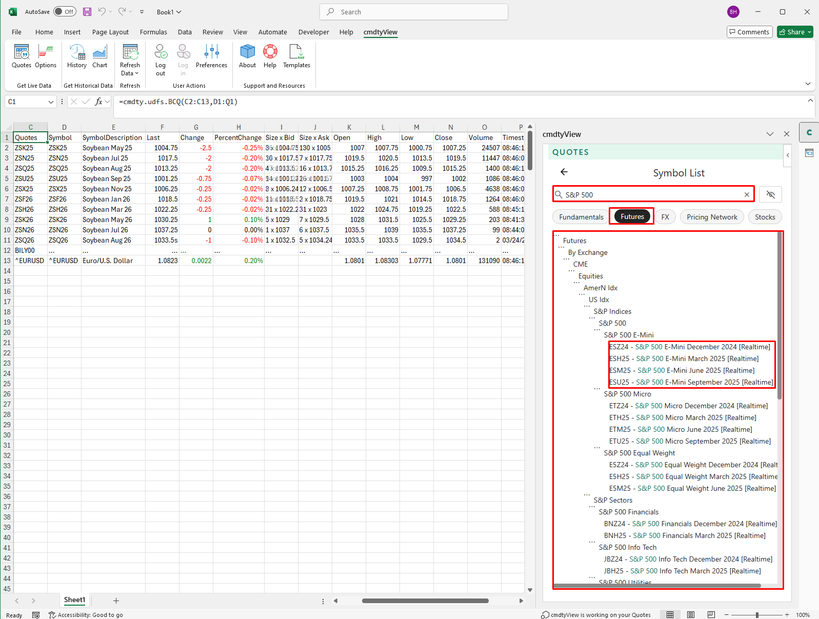Click the insert function fx icon
The height and width of the screenshot is (619, 819).
[x=99, y=102]
